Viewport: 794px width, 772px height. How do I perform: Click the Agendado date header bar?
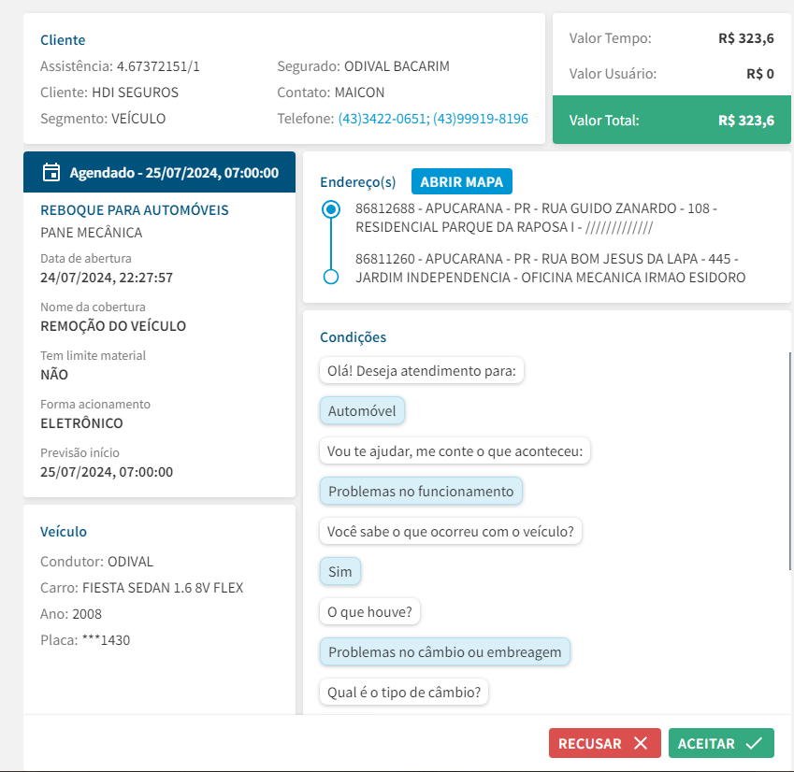160,172
